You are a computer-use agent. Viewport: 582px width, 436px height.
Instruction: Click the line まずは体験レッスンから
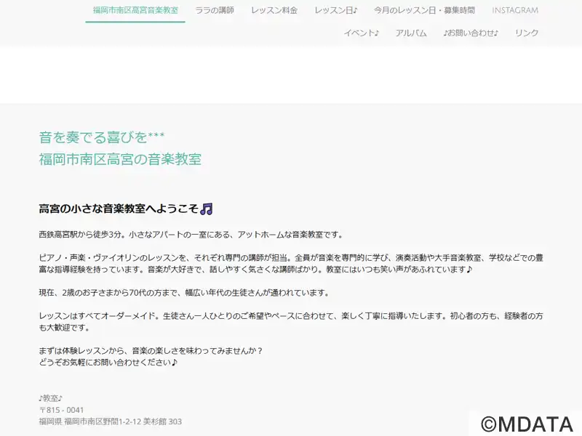pyautogui.click(x=151, y=351)
